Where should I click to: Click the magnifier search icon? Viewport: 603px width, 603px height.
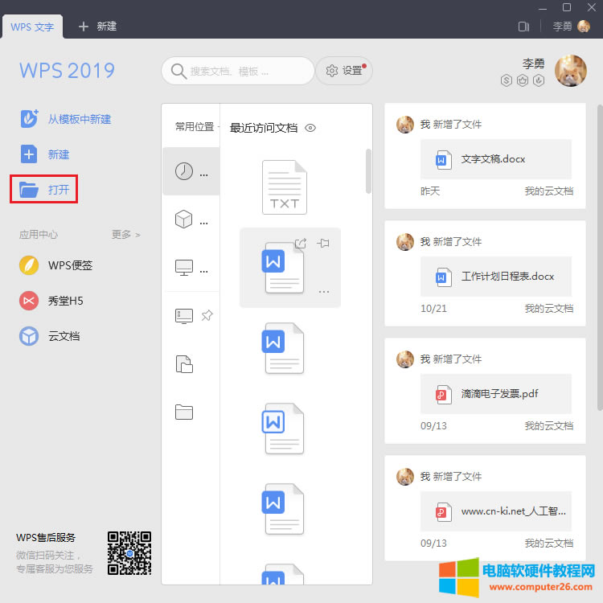click(x=178, y=71)
